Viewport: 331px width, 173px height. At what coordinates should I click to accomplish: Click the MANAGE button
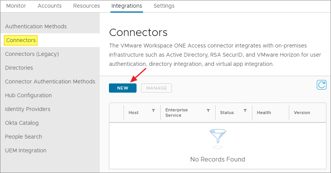click(x=156, y=88)
